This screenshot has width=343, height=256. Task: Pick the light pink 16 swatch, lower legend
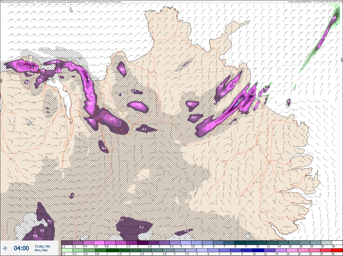click(x=292, y=250)
